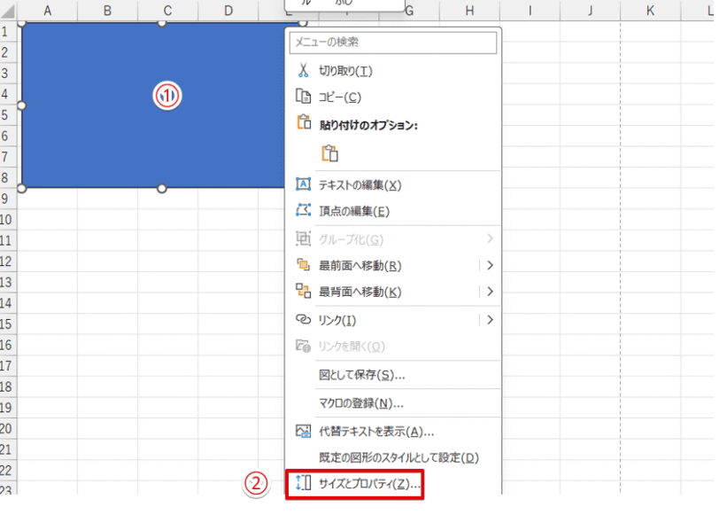
Task: Expand the 最前面へ移動 submenu arrow
Action: (x=490, y=265)
